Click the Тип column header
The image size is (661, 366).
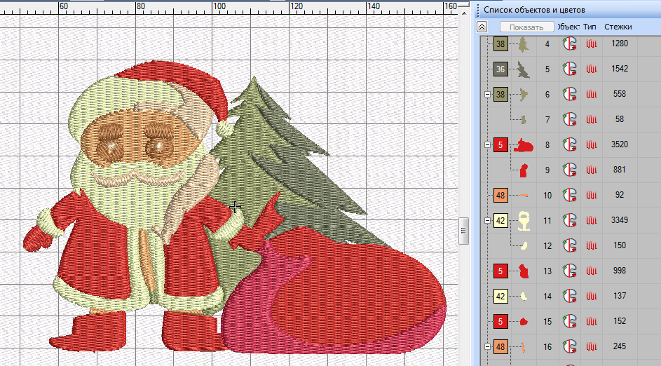tap(590, 27)
